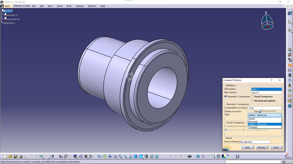Image resolution: width=293 pixels, height=164 pixels.
Task: Click the Print icon in bottom toolbar
Action: click(21, 157)
